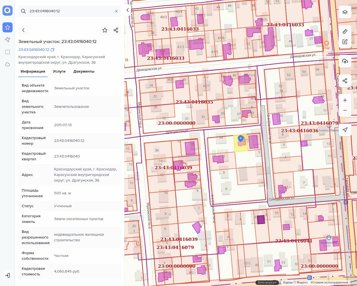The image size is (357, 286).
Task: Select the ruler measurement tool
Action: [x=345, y=32]
